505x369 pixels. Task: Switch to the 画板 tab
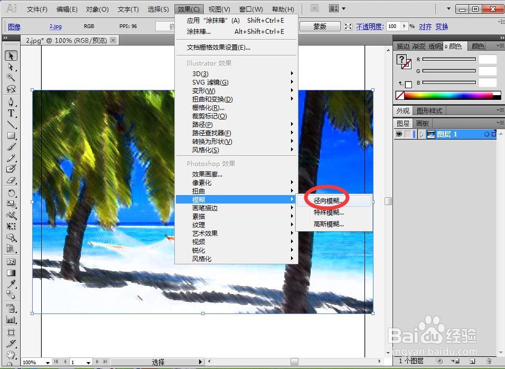[x=422, y=122]
